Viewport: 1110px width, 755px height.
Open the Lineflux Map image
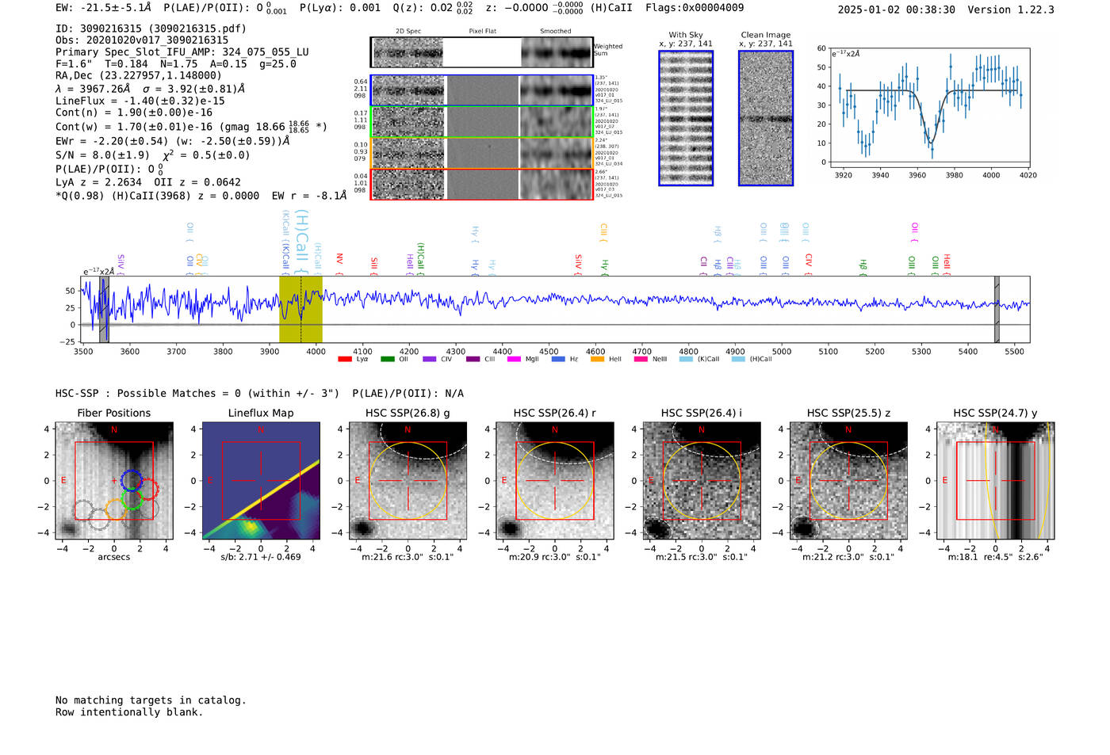coord(262,481)
